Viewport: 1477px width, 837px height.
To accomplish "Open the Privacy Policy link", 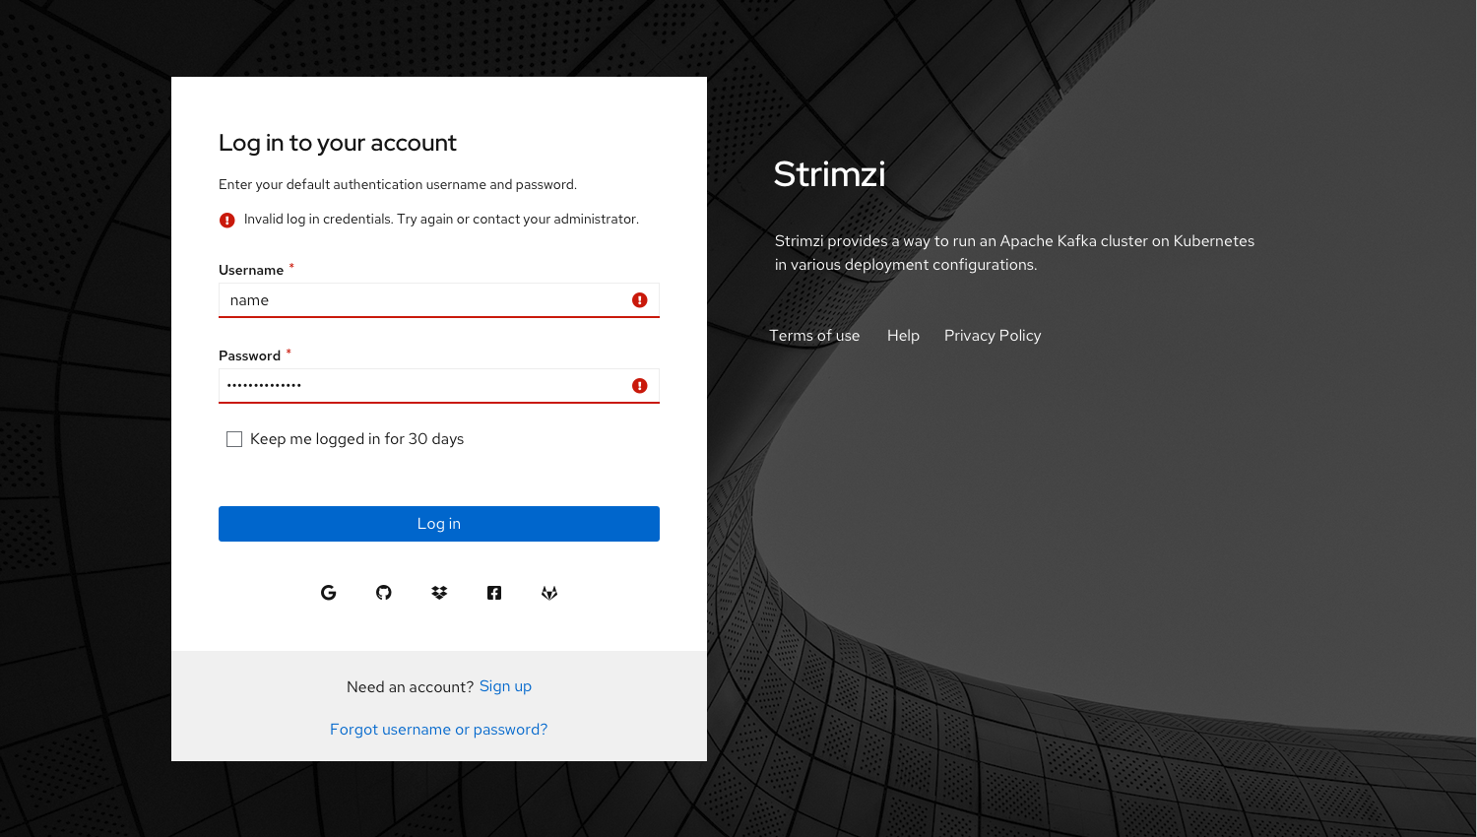I will point(993,335).
